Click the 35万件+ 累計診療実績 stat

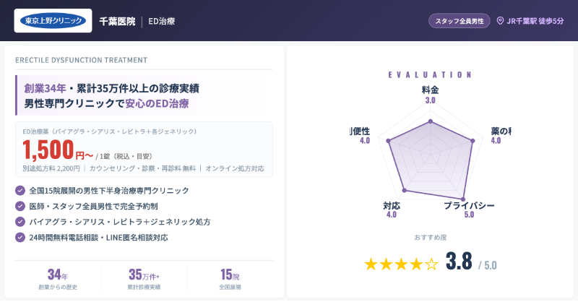[144, 280]
